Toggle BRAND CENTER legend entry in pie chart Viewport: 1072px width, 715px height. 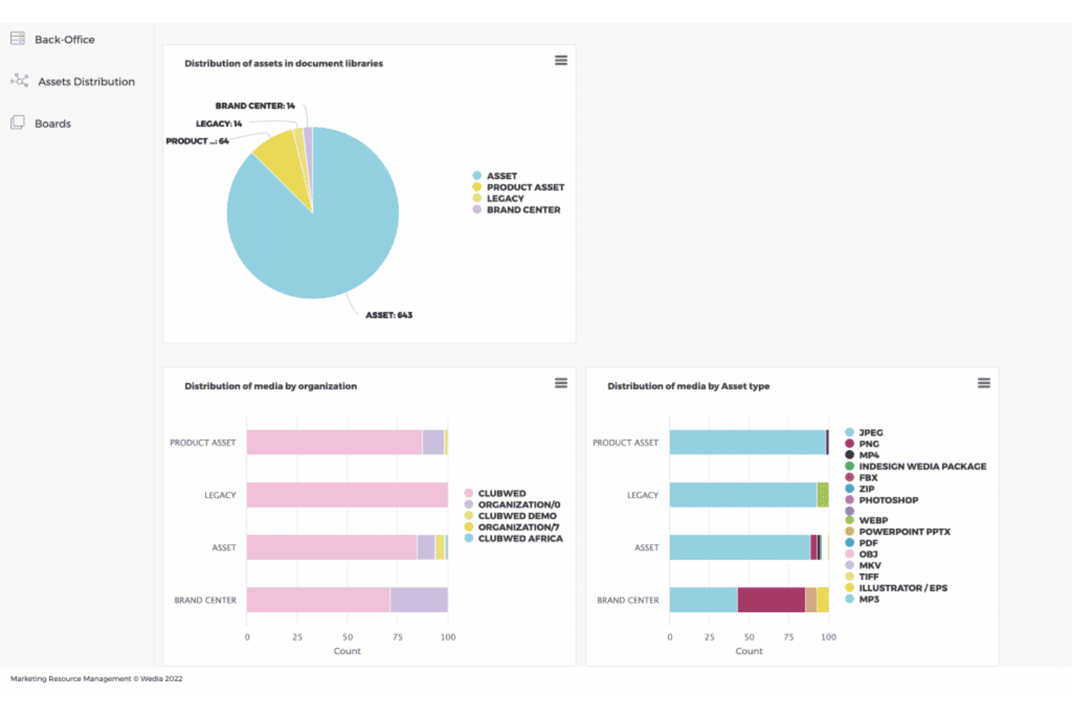[516, 209]
